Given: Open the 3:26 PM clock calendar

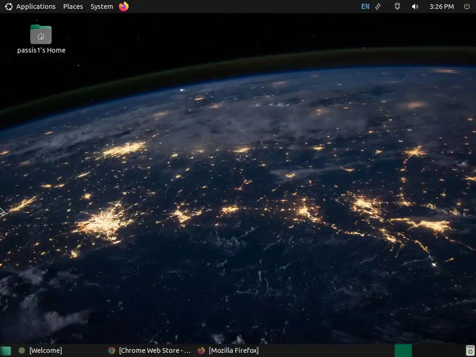Looking at the screenshot, I should coord(442,7).
